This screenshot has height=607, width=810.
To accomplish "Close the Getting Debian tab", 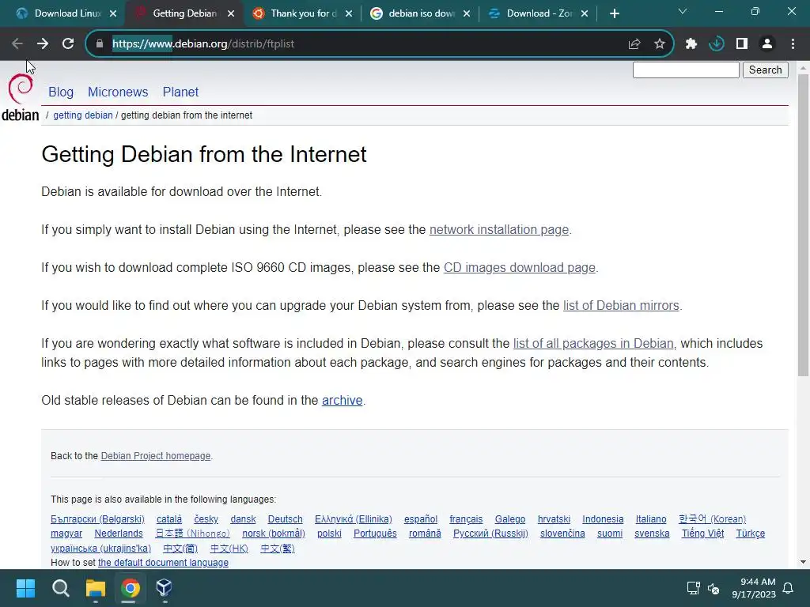I will 231,13.
